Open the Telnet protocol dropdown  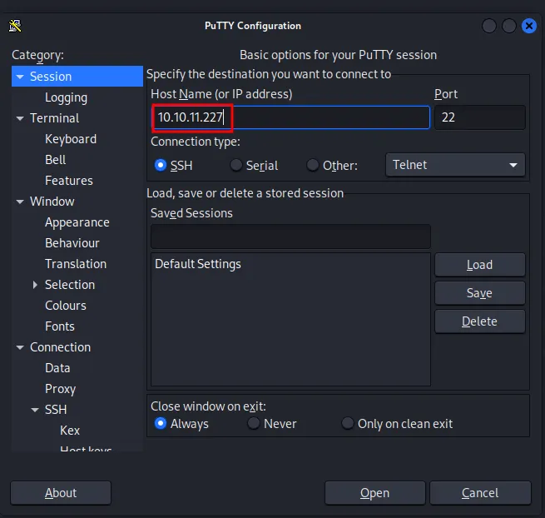[x=455, y=165]
